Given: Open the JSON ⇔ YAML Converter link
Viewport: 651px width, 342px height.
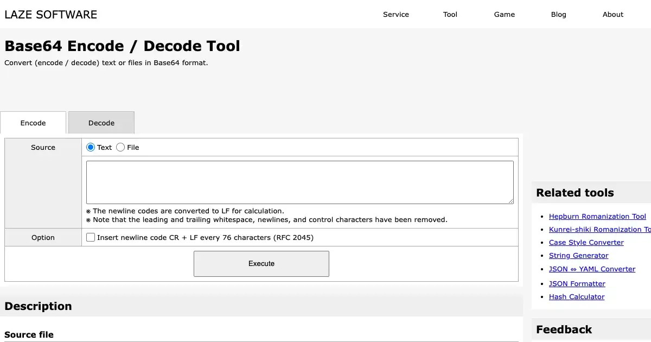Looking at the screenshot, I should pyautogui.click(x=592, y=269).
